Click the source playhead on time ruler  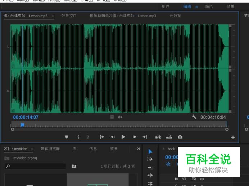point(22,125)
